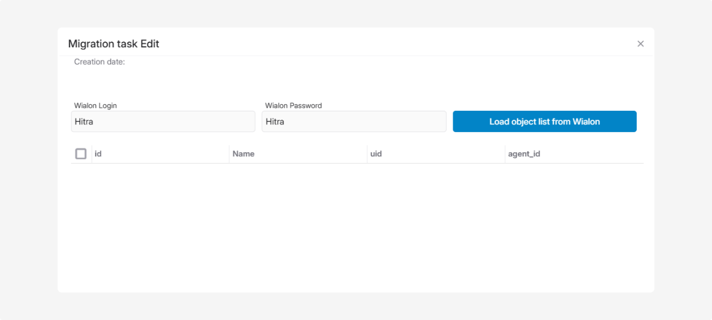This screenshot has height=320, width=712.
Task: Click the gray backdrop outside the dialog
Action: point(28,160)
